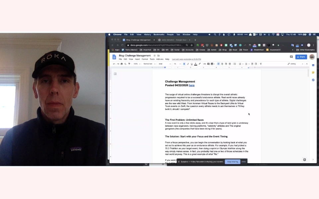Image resolution: width=319 pixels, height=199 pixels.
Task: Click Hide on the sharing bar
Action: click(244, 162)
